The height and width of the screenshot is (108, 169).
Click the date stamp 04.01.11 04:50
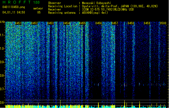coord(14,12)
